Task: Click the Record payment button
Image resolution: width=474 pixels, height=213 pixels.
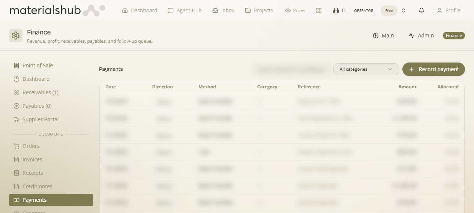Action: (x=433, y=69)
